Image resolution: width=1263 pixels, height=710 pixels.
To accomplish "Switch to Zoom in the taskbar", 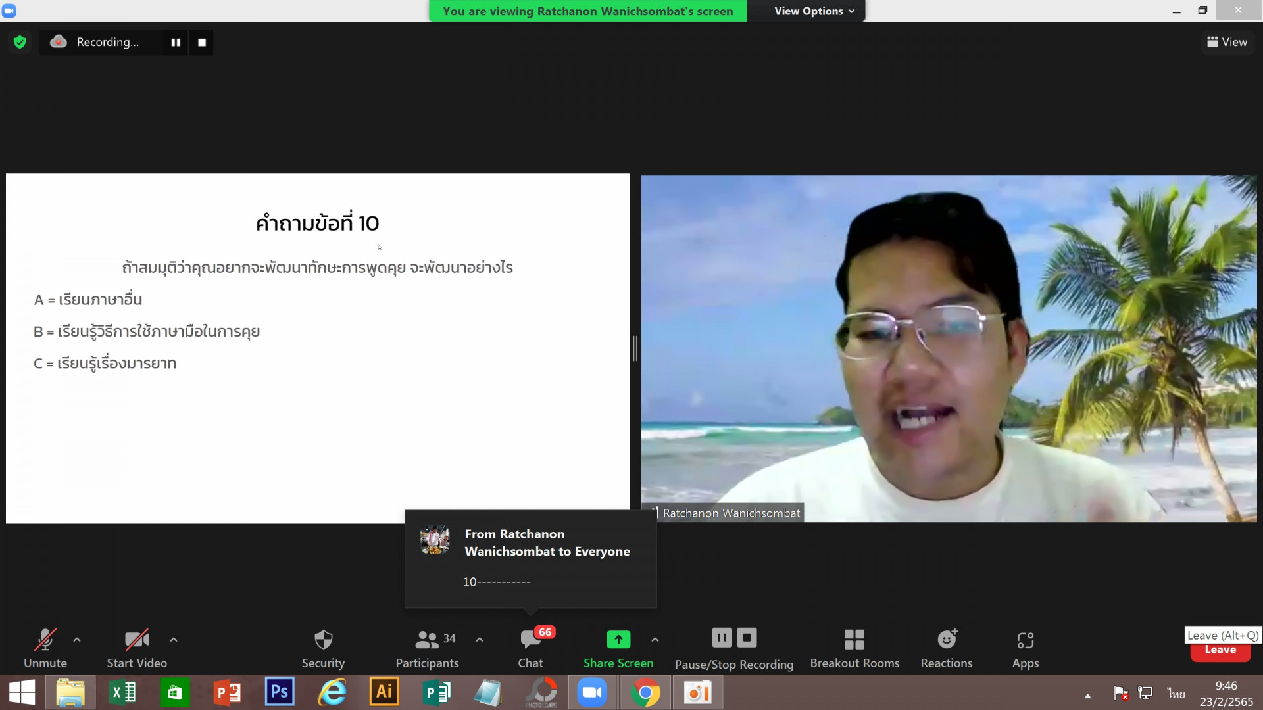I will click(592, 692).
